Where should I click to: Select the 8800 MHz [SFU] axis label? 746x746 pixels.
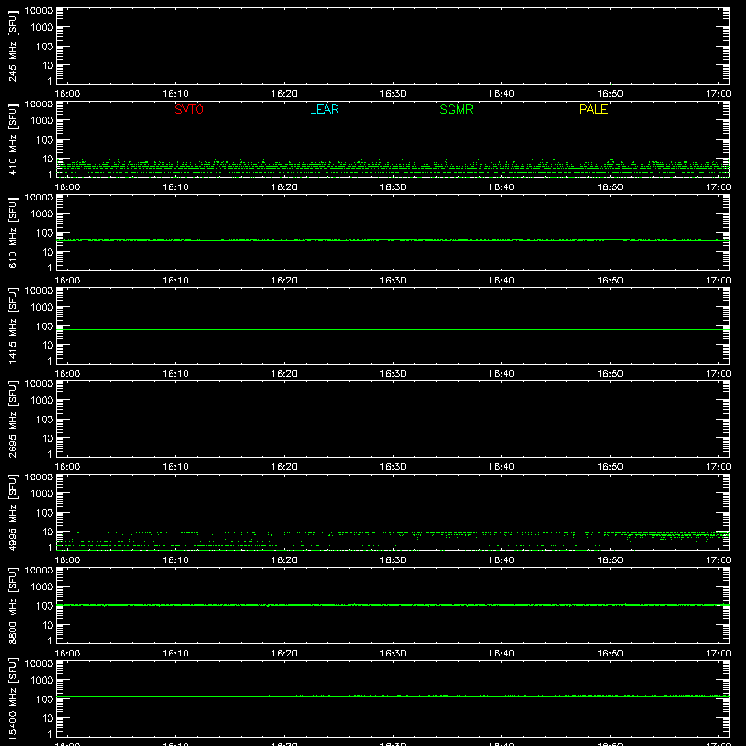point(13,605)
